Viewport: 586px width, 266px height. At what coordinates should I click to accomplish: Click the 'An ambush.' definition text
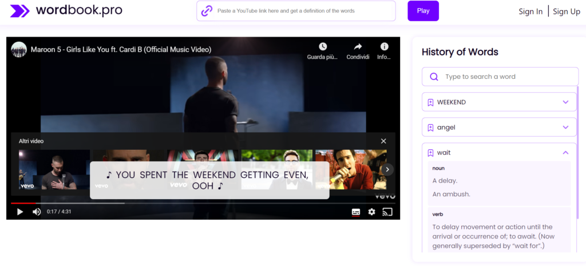[451, 194]
